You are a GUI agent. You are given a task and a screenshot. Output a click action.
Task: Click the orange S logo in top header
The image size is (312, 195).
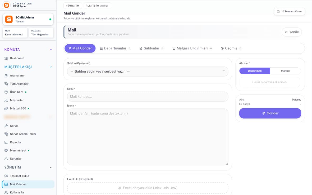tap(6, 5)
